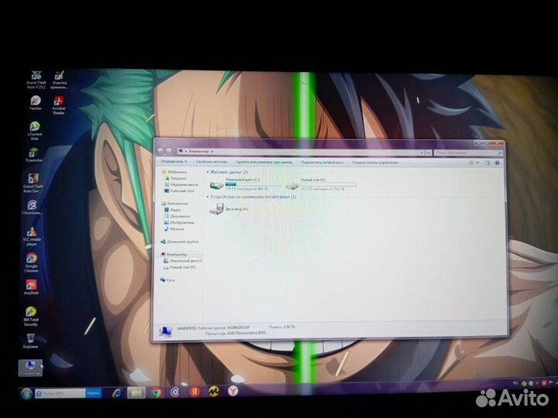The width and height of the screenshot is (558, 418).
Task: Click the tray language indicator
Action: click(515, 383)
